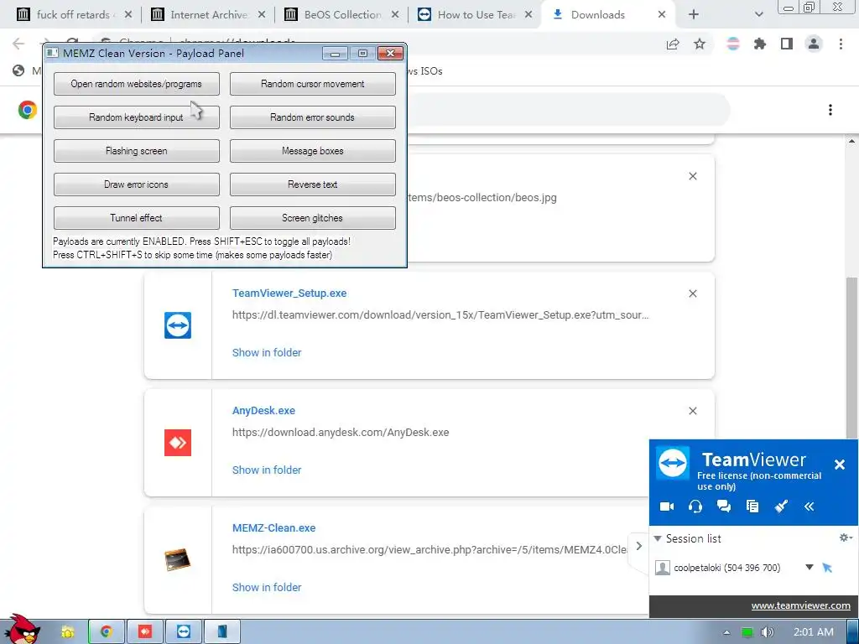The width and height of the screenshot is (859, 644).
Task: Open the TeamViewer_Setup.exe download link
Action: pos(289,293)
